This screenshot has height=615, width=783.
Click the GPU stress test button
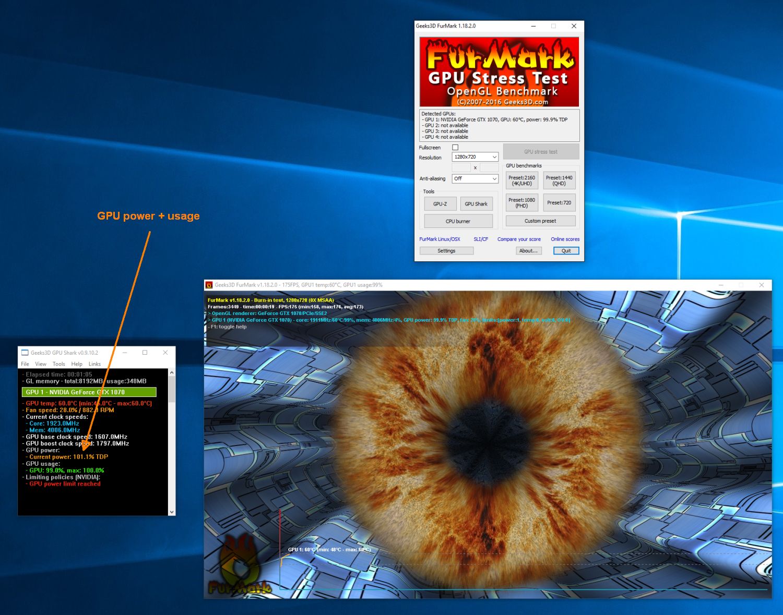click(541, 152)
